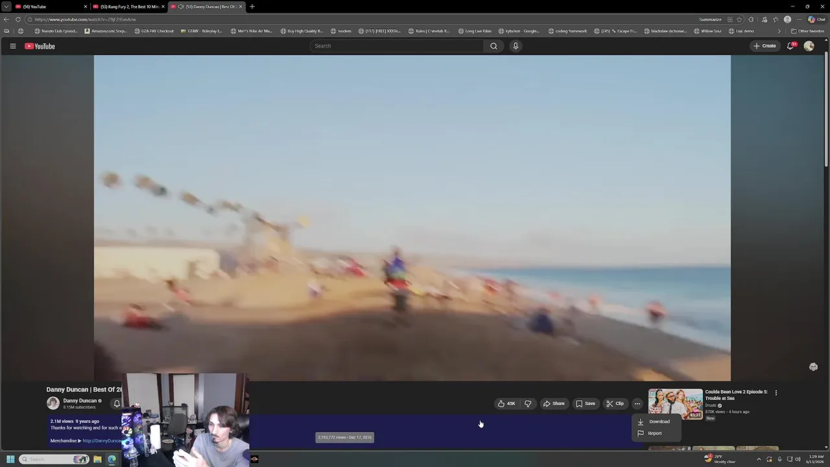
Task: Click the magnifier search button
Action: click(493, 46)
